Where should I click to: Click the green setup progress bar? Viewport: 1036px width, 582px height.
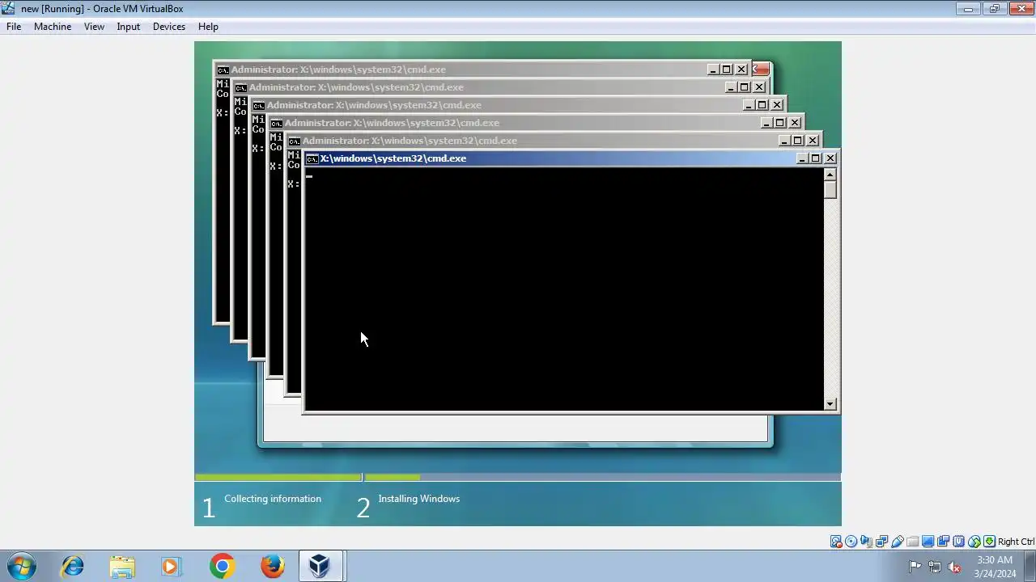coord(278,477)
